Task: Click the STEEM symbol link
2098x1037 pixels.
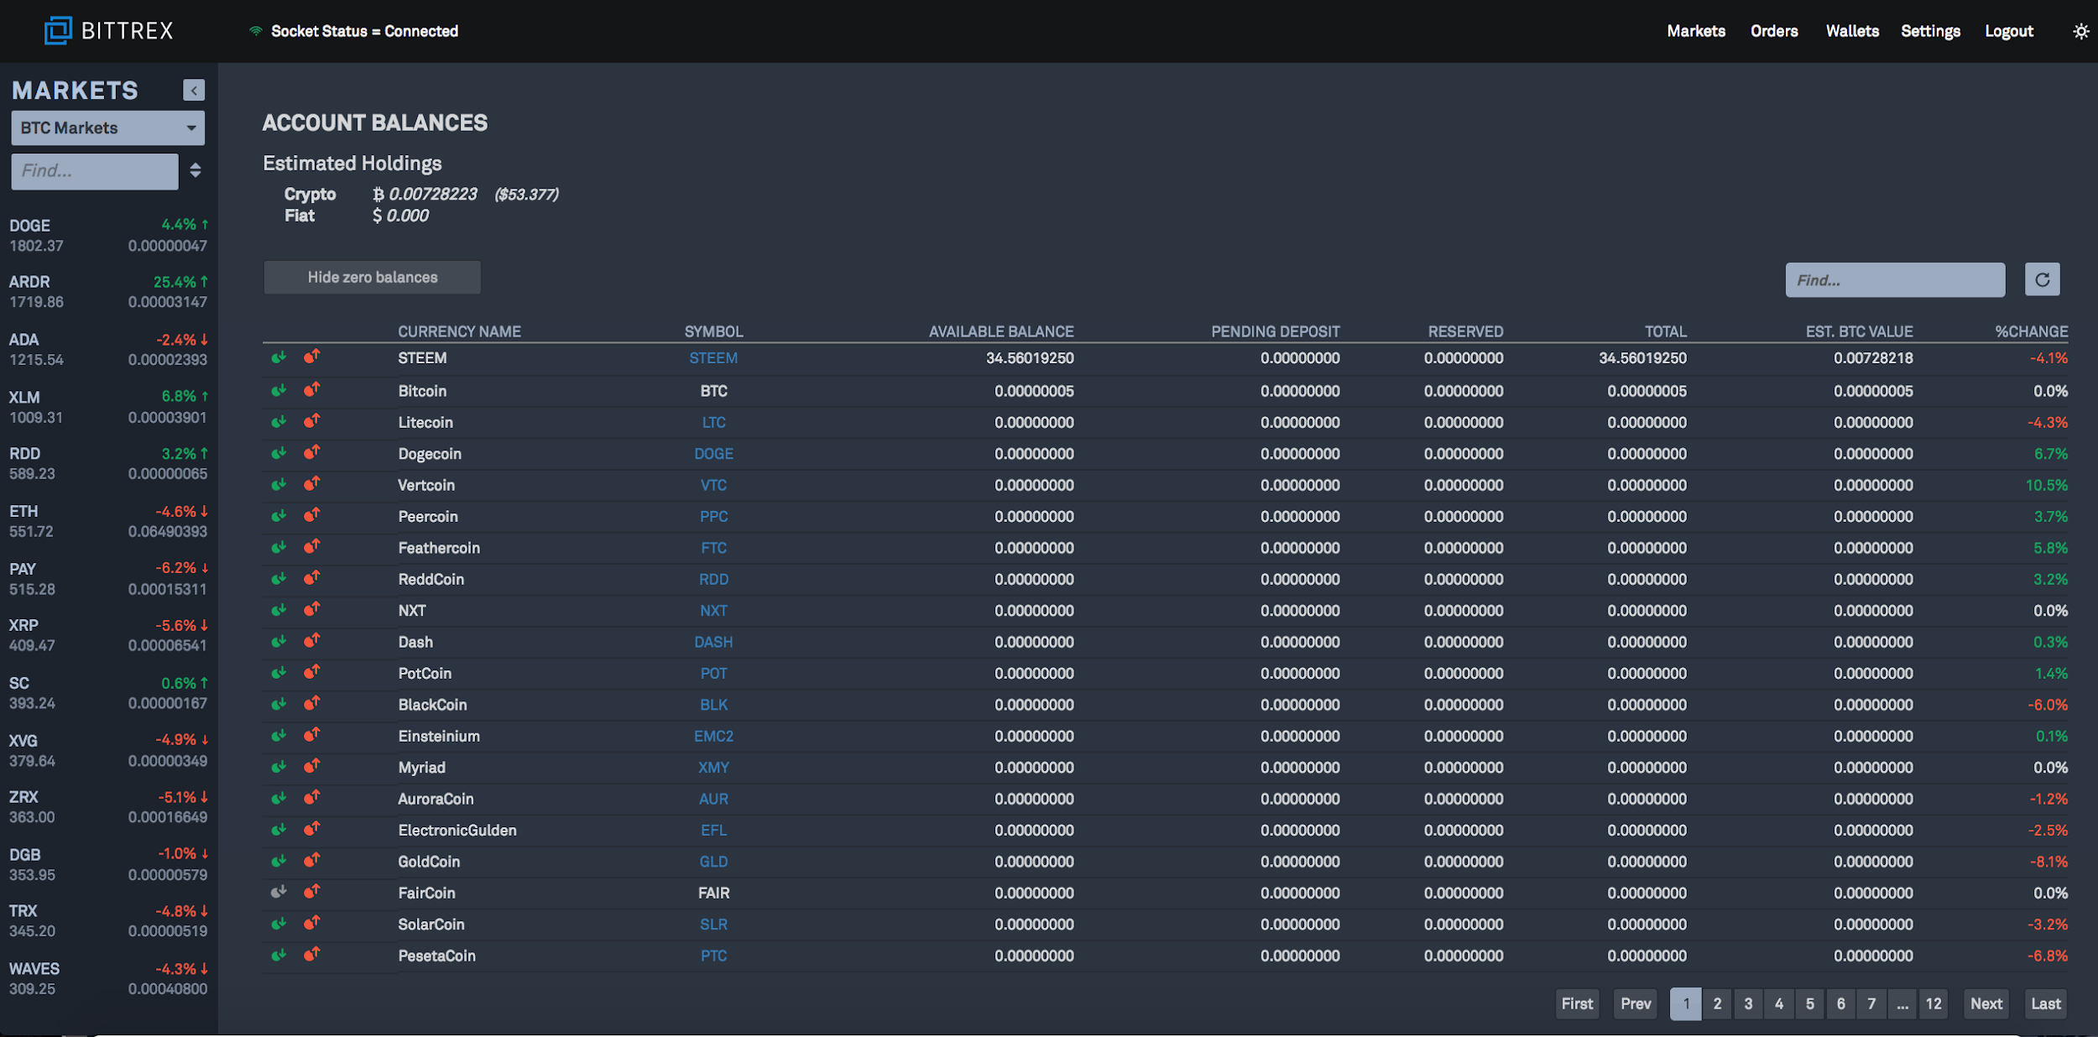Action: pos(712,357)
